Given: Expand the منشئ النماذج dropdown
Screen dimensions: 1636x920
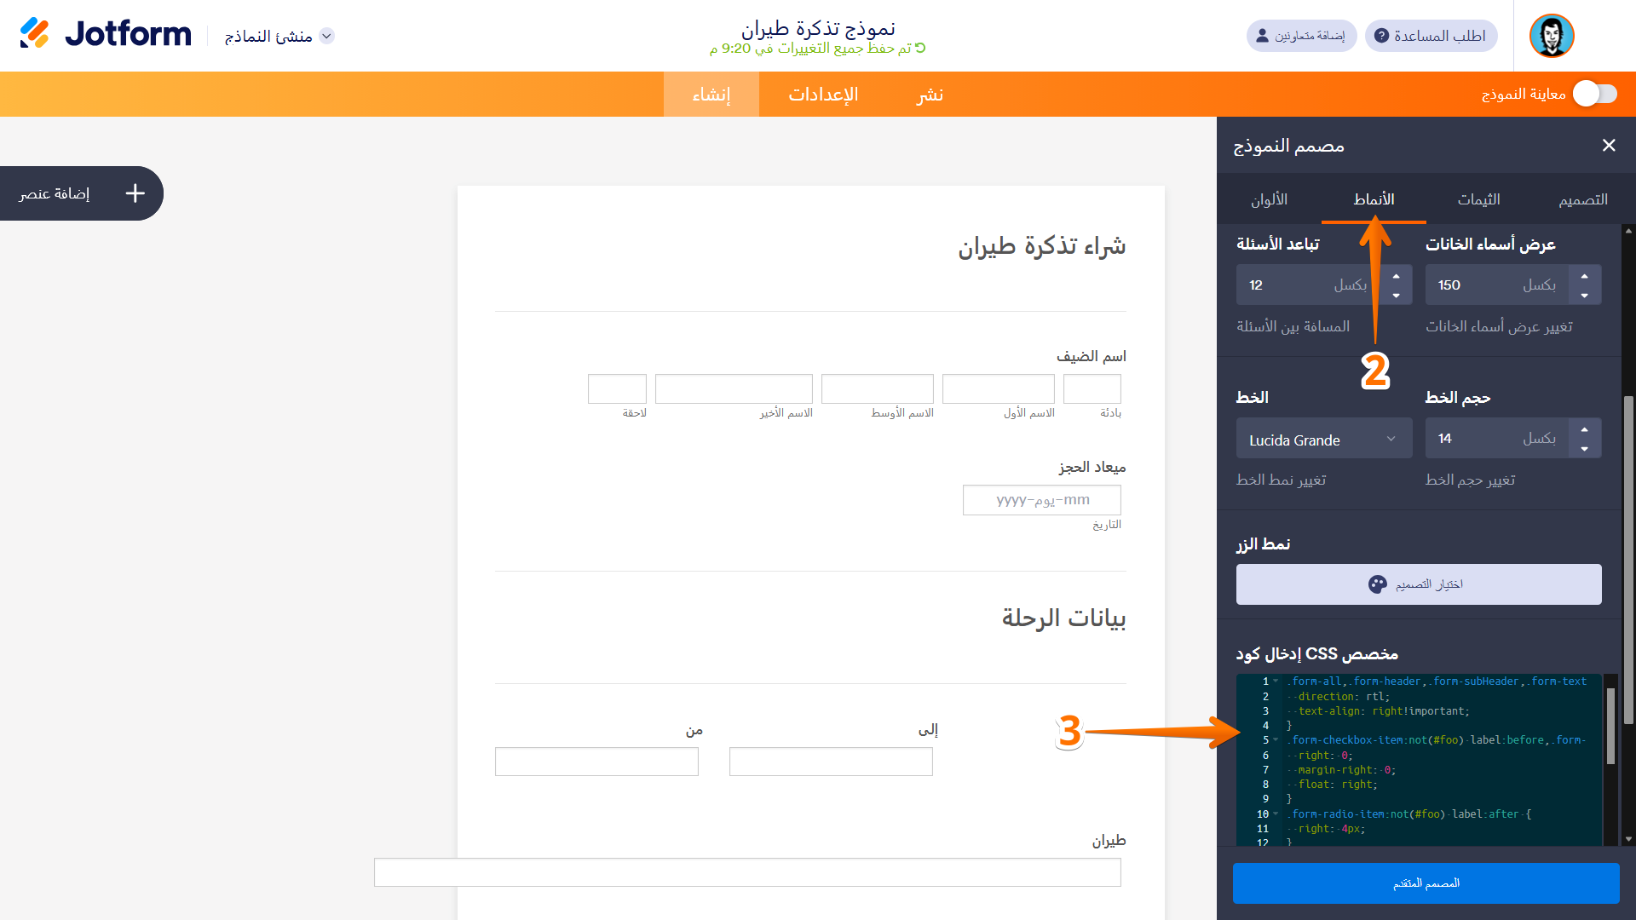Looking at the screenshot, I should click(x=327, y=37).
